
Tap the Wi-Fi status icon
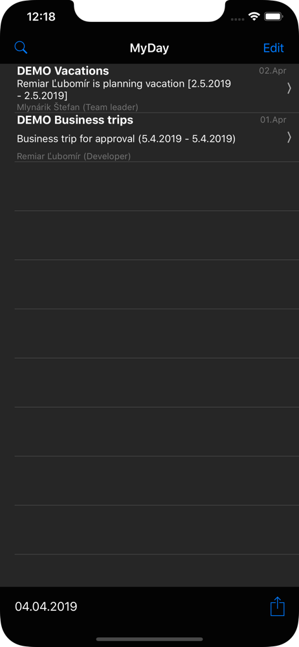[x=254, y=17]
